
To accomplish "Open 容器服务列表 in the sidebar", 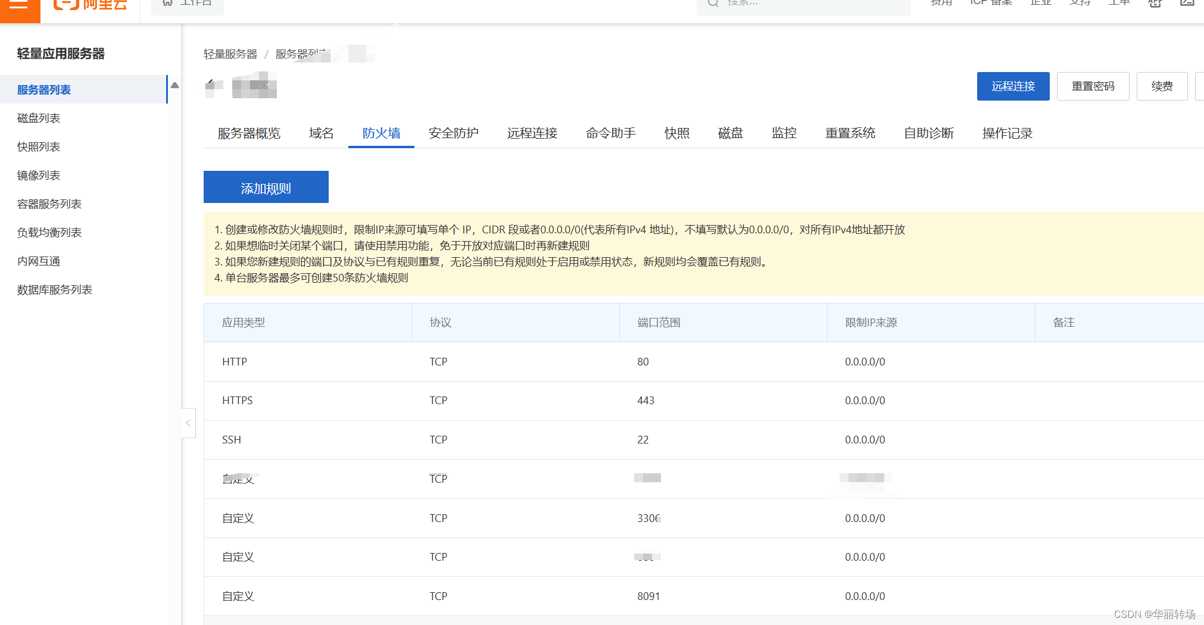I will pos(49,204).
